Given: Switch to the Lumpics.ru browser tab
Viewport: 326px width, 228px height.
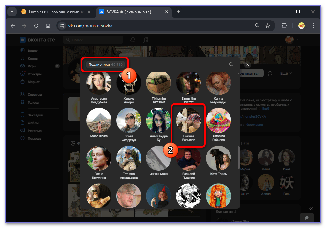Looking at the screenshot, I should (56, 12).
